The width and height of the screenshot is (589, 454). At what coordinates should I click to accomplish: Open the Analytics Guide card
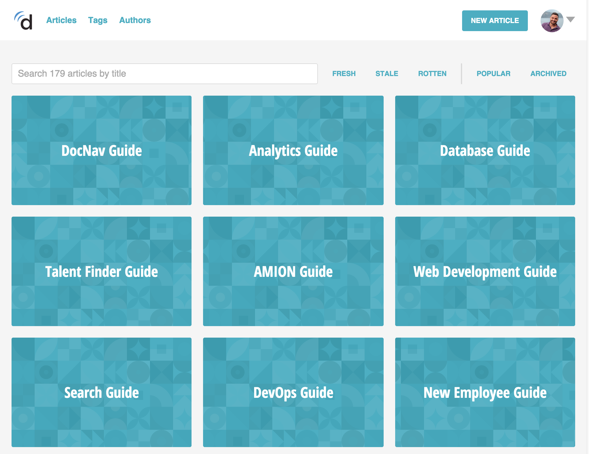pyautogui.click(x=293, y=150)
